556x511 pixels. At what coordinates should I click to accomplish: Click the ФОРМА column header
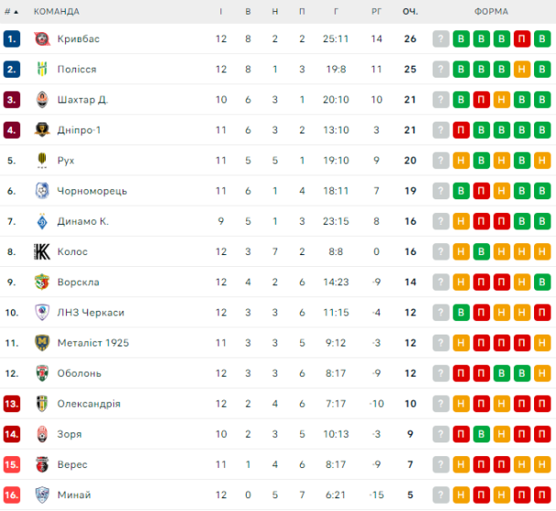click(492, 11)
